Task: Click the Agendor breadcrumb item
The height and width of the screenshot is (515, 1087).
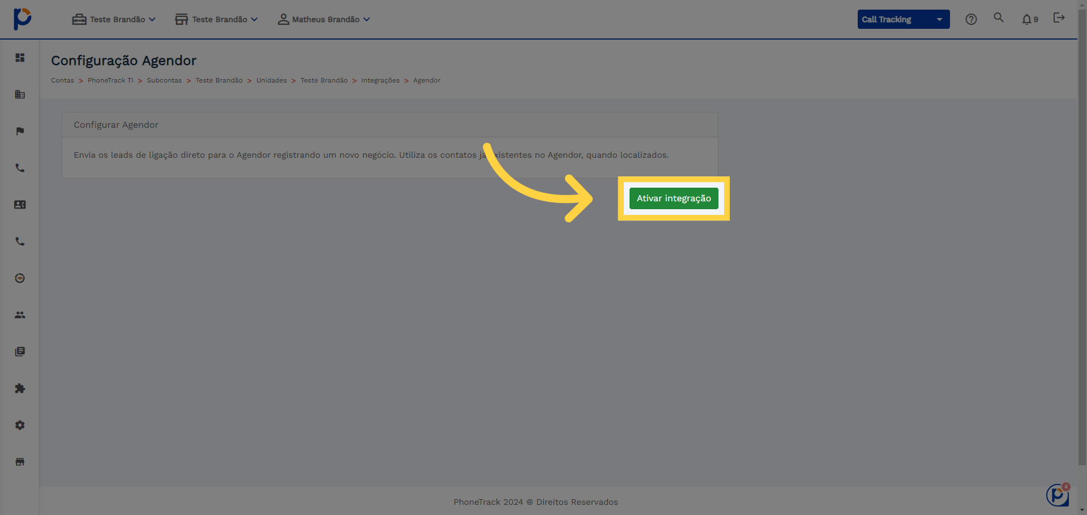Action: coord(427,80)
